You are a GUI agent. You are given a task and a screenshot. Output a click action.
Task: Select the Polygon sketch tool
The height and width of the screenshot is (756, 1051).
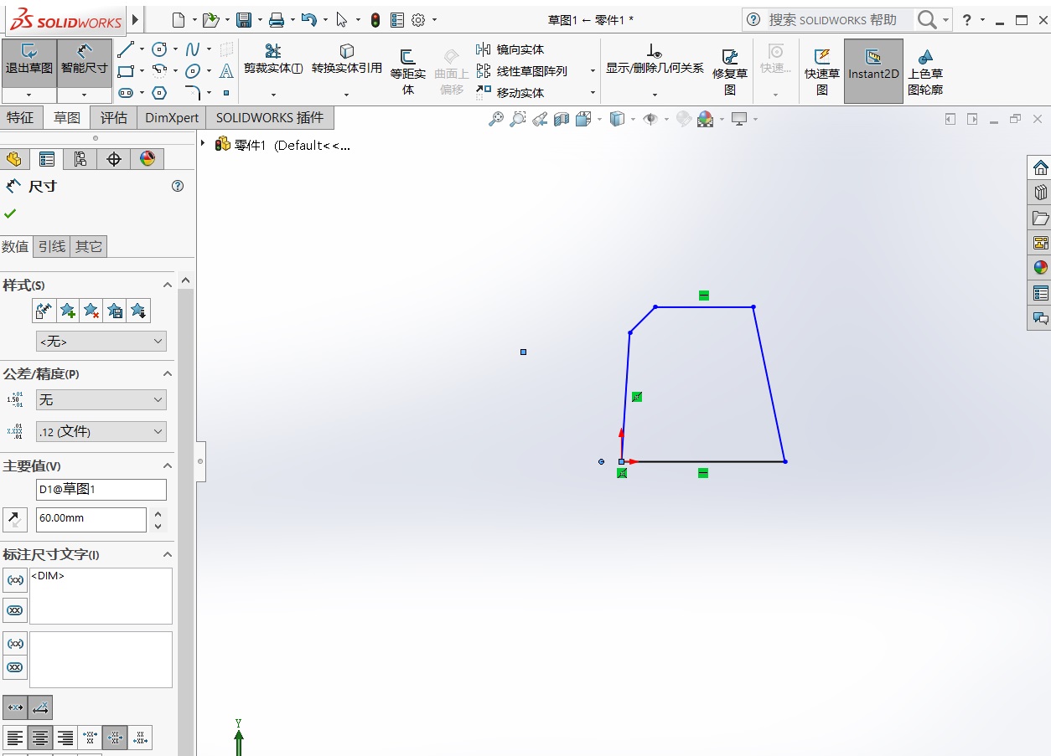click(159, 93)
